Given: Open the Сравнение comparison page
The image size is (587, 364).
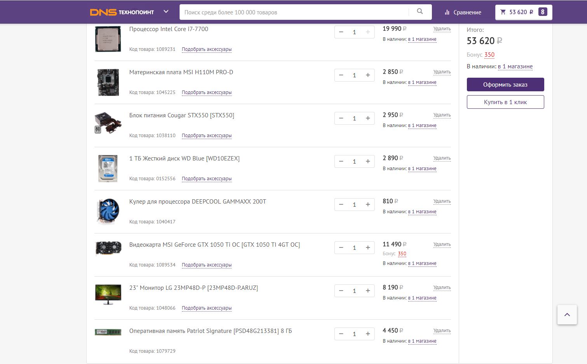Looking at the screenshot, I should point(463,12).
